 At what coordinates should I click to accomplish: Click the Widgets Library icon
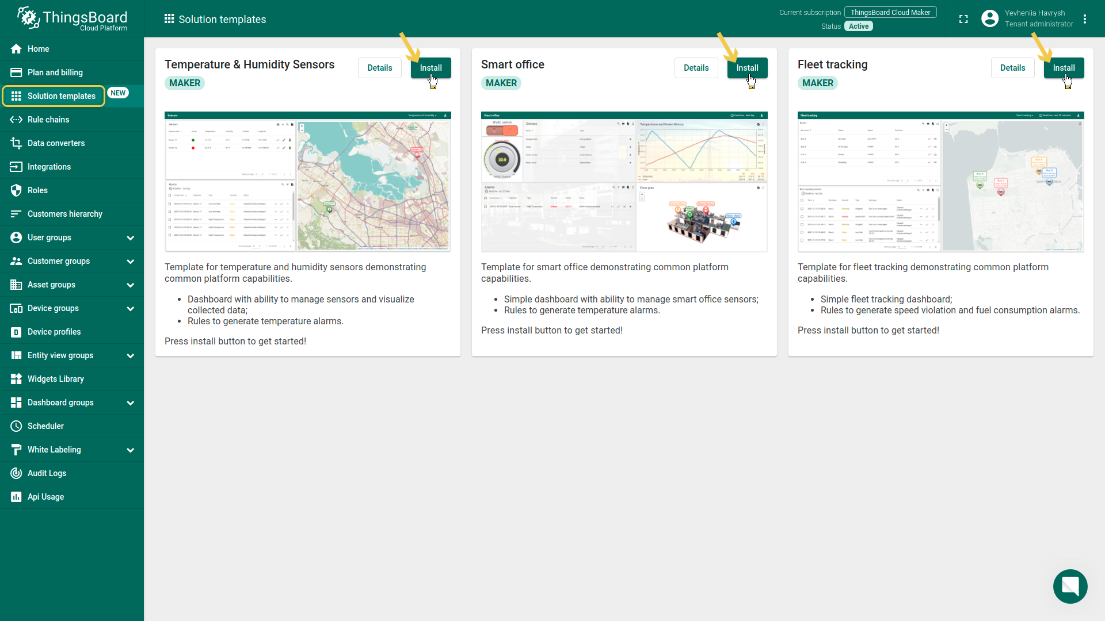coord(16,379)
